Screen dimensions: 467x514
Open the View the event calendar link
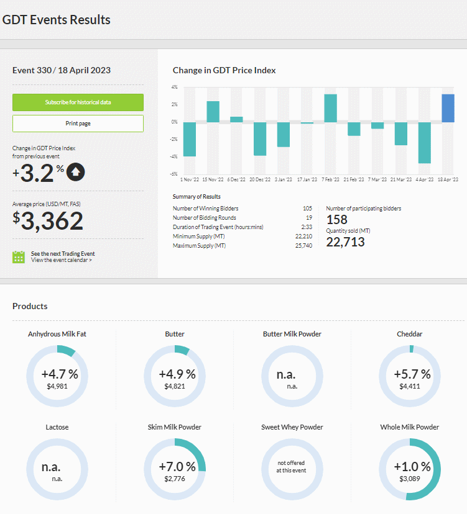[x=62, y=260]
